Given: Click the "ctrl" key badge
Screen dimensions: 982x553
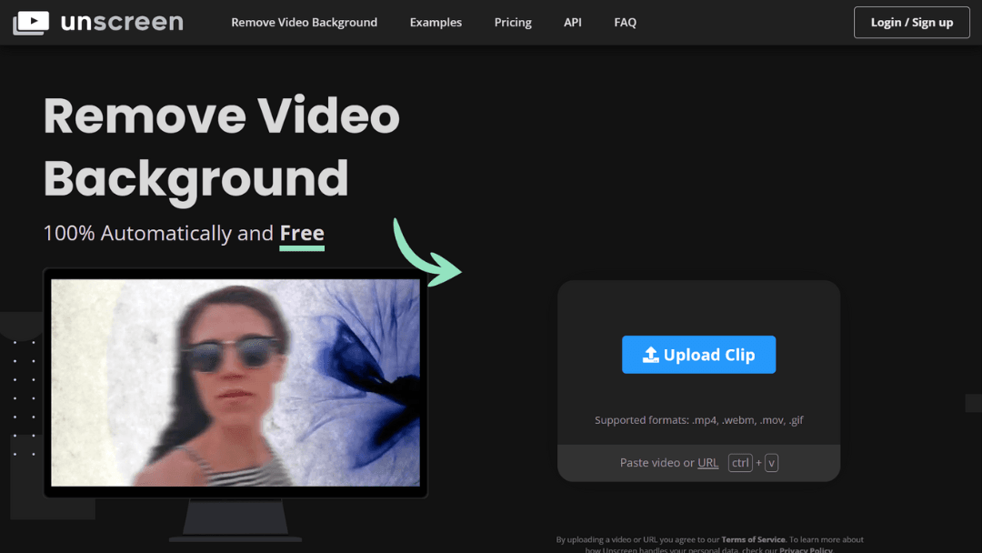Looking at the screenshot, I should [740, 462].
